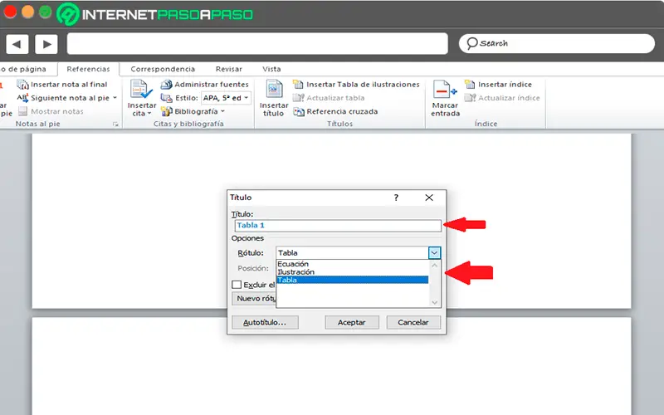Image resolution: width=664 pixels, height=415 pixels.
Task: Click the yellow macOS minimize circle
Action: (x=28, y=12)
